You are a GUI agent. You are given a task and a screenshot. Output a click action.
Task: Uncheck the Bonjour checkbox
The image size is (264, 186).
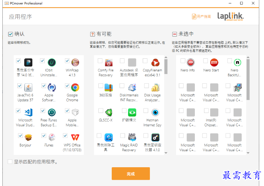point(20,135)
